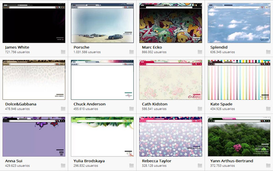The width and height of the screenshot is (273, 171).
Task: Open the James White theme thumbnail
Action: (x=34, y=23)
